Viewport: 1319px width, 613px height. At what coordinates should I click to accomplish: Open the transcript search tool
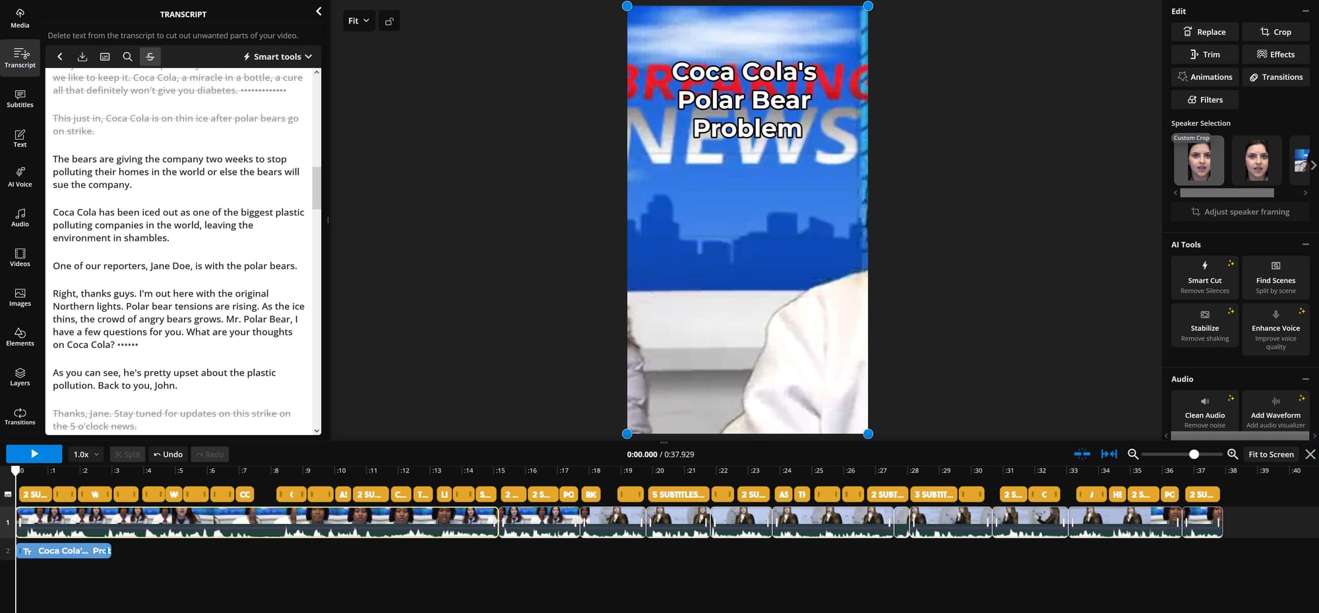point(127,57)
